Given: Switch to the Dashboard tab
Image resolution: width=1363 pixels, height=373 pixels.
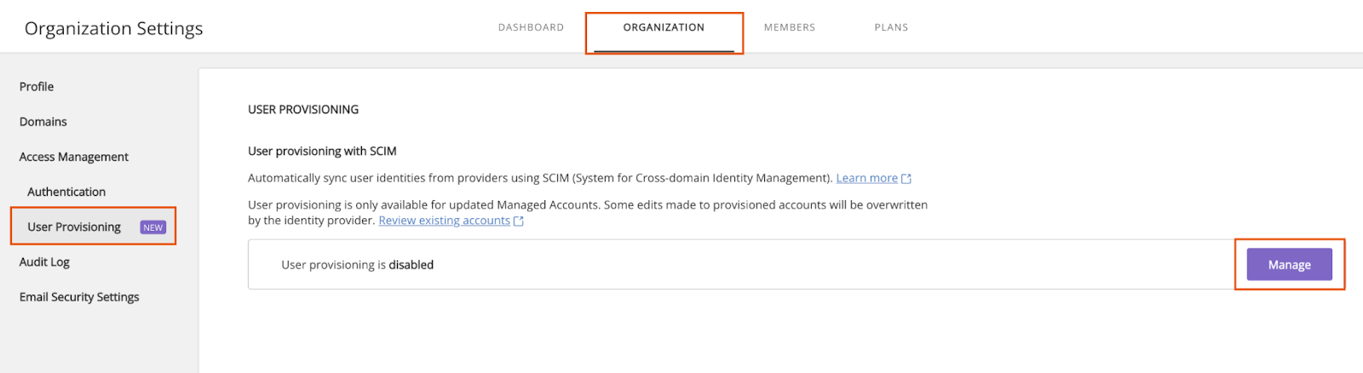Looking at the screenshot, I should [531, 27].
